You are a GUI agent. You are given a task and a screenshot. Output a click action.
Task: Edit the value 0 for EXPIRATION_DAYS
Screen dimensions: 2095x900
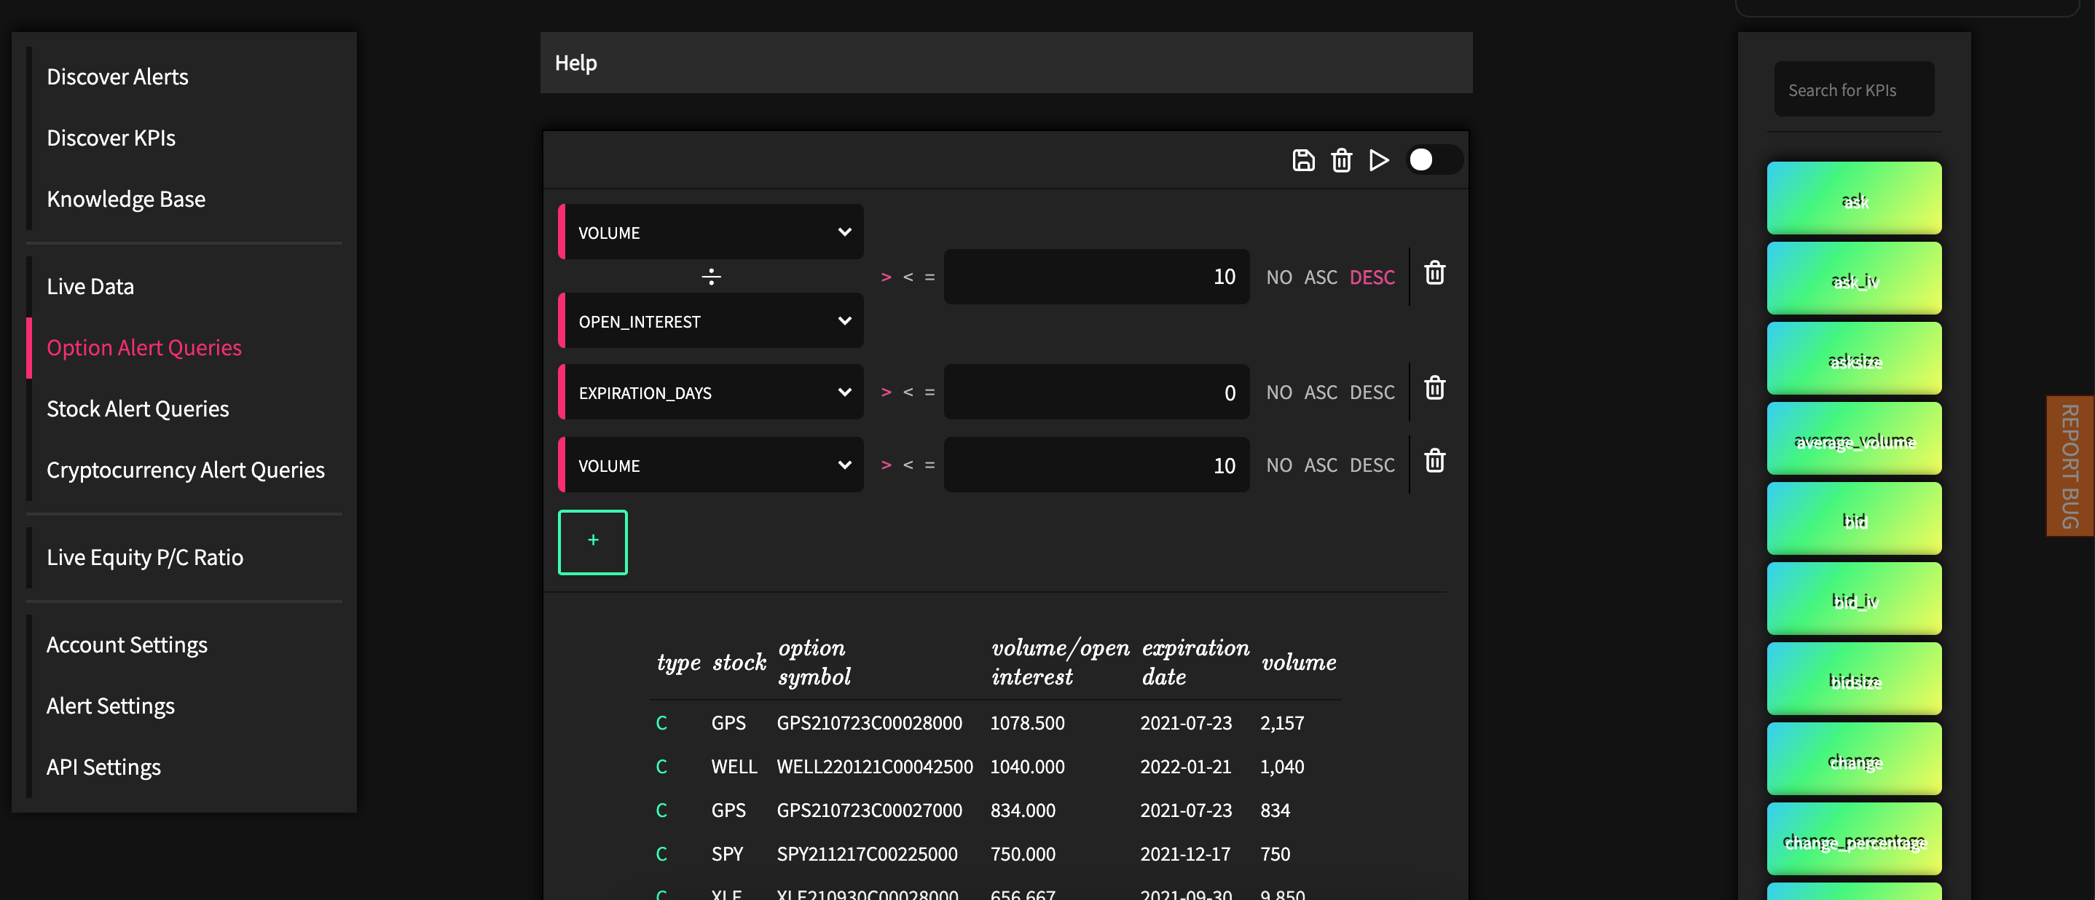coord(1096,392)
